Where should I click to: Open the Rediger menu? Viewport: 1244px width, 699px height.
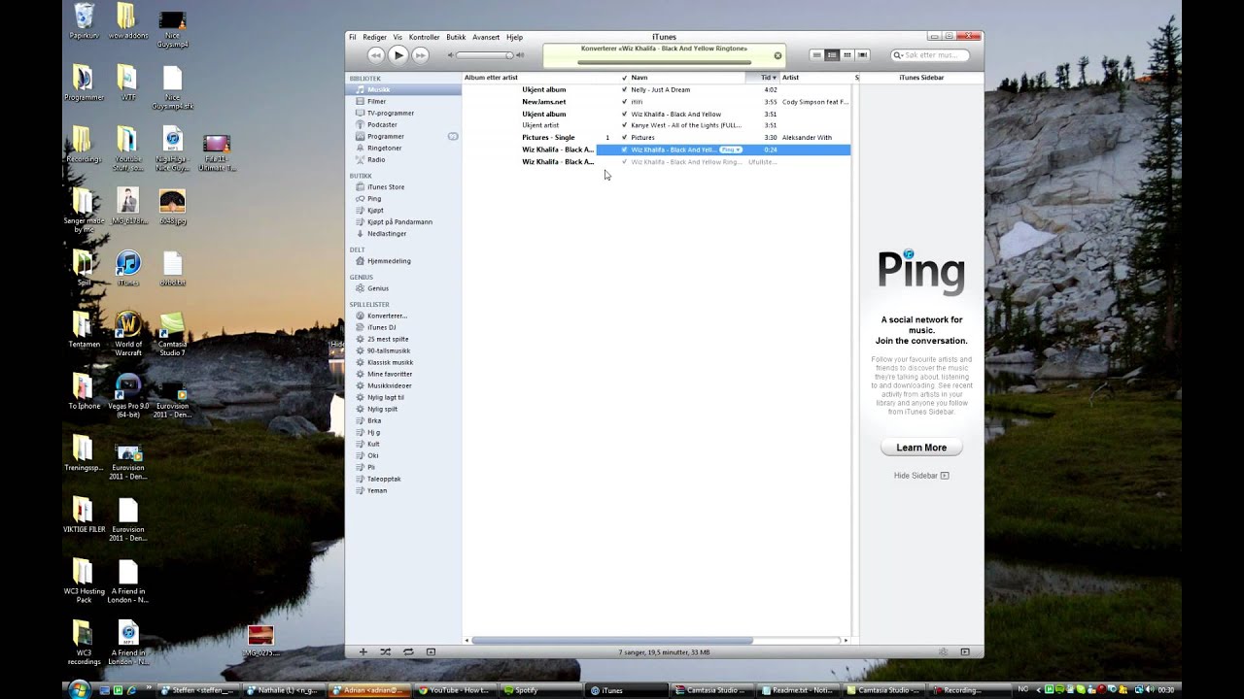click(374, 37)
